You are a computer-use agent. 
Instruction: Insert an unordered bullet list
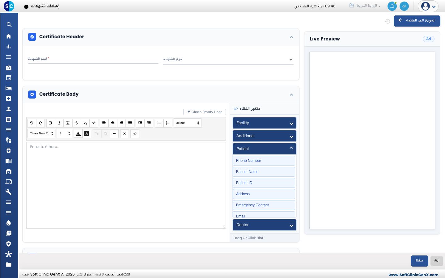click(x=159, y=123)
